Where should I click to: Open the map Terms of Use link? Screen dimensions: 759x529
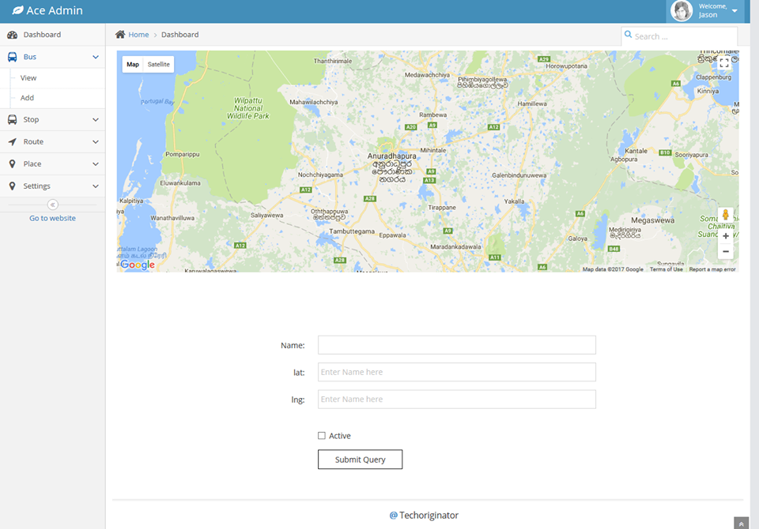click(666, 269)
